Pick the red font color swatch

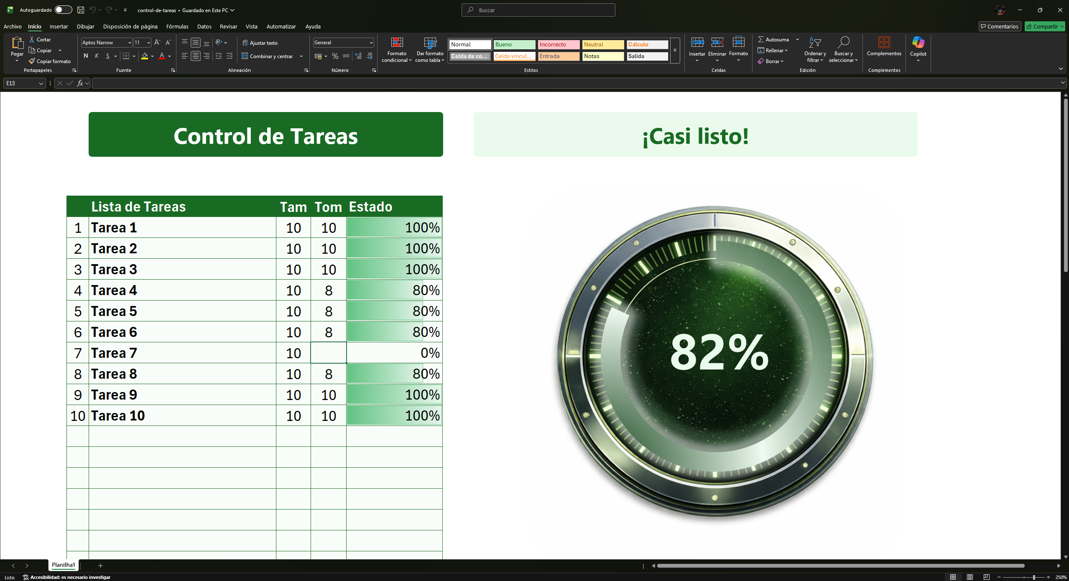pyautogui.click(x=162, y=56)
